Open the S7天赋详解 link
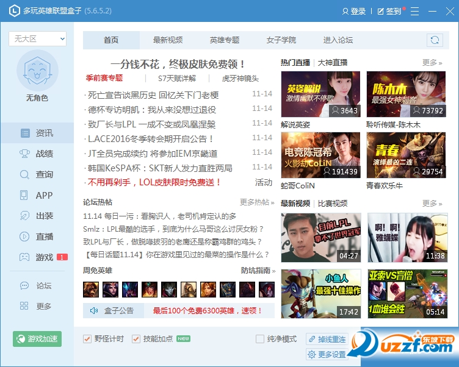The image size is (459, 367). pos(177,79)
